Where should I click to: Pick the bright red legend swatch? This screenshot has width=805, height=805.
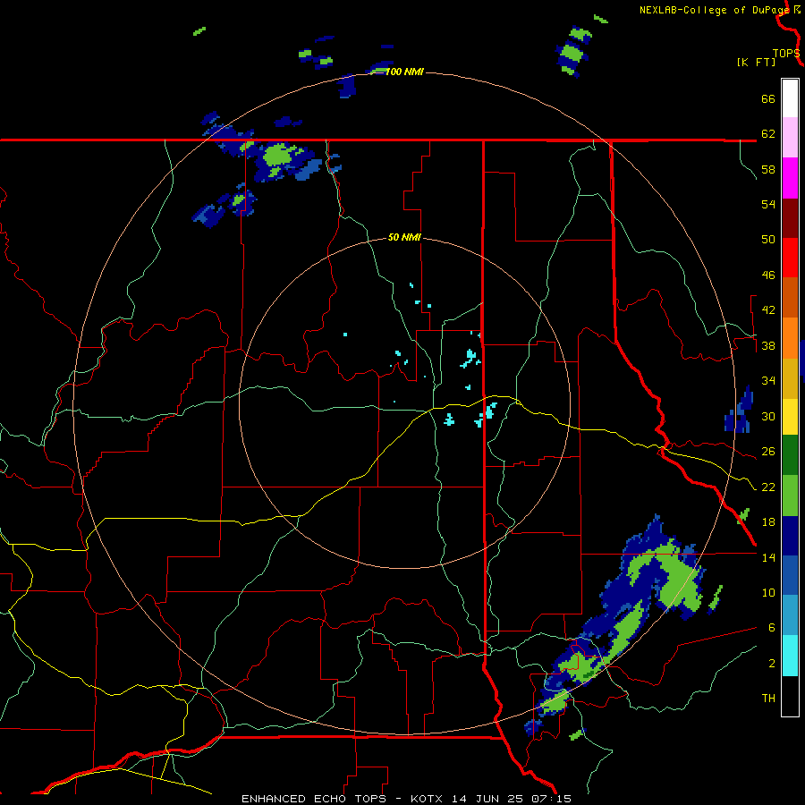[790, 258]
